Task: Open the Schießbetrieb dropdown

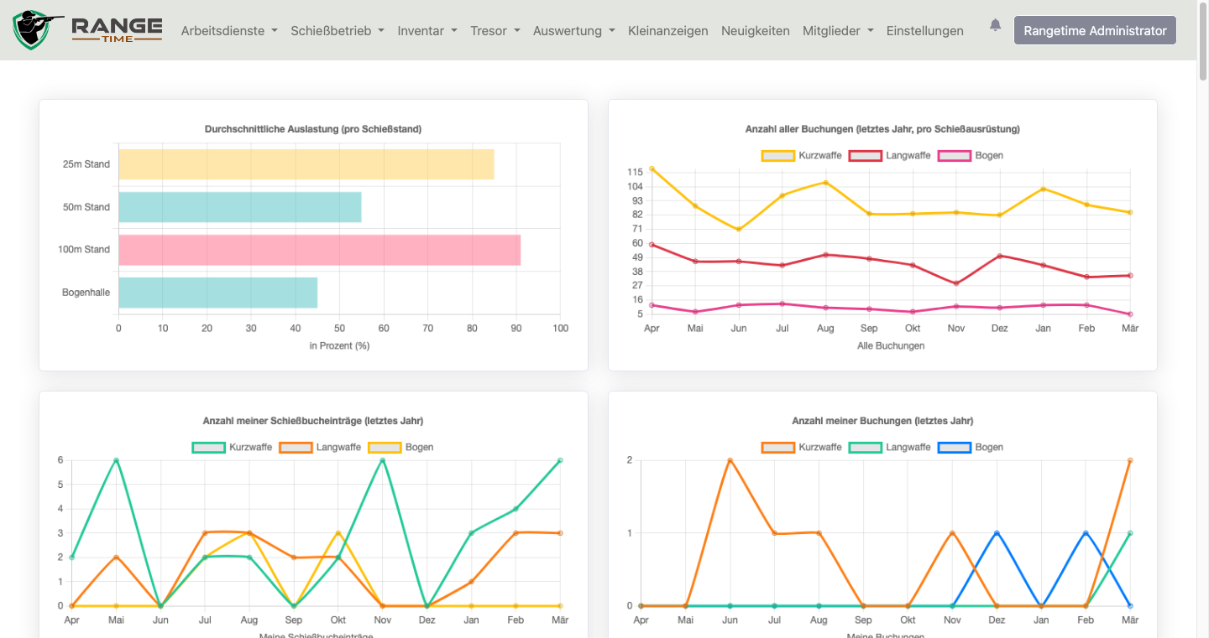Action: click(338, 31)
